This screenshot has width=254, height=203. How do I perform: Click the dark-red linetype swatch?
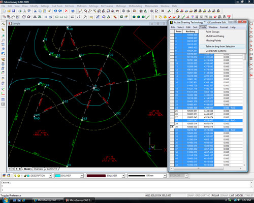[x=96, y=176]
